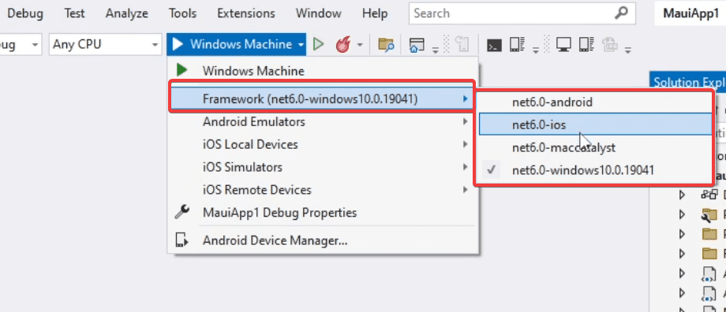Open the Tools menu

click(x=182, y=13)
